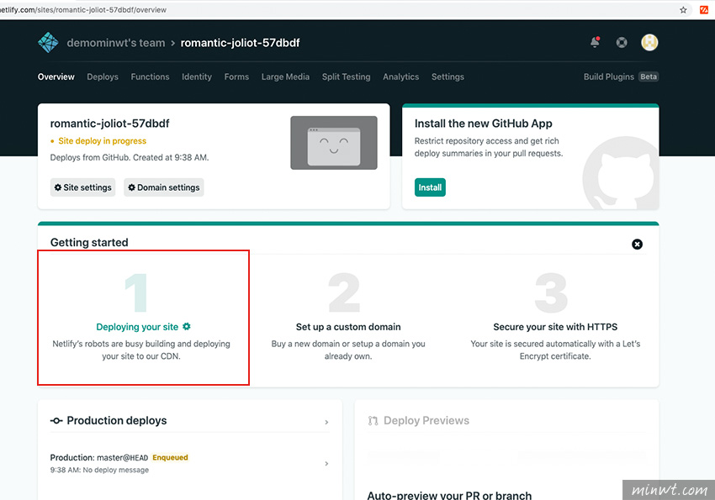Image resolution: width=715 pixels, height=500 pixels.
Task: Open the master@HEAD deploy row chevron
Action: click(x=326, y=464)
